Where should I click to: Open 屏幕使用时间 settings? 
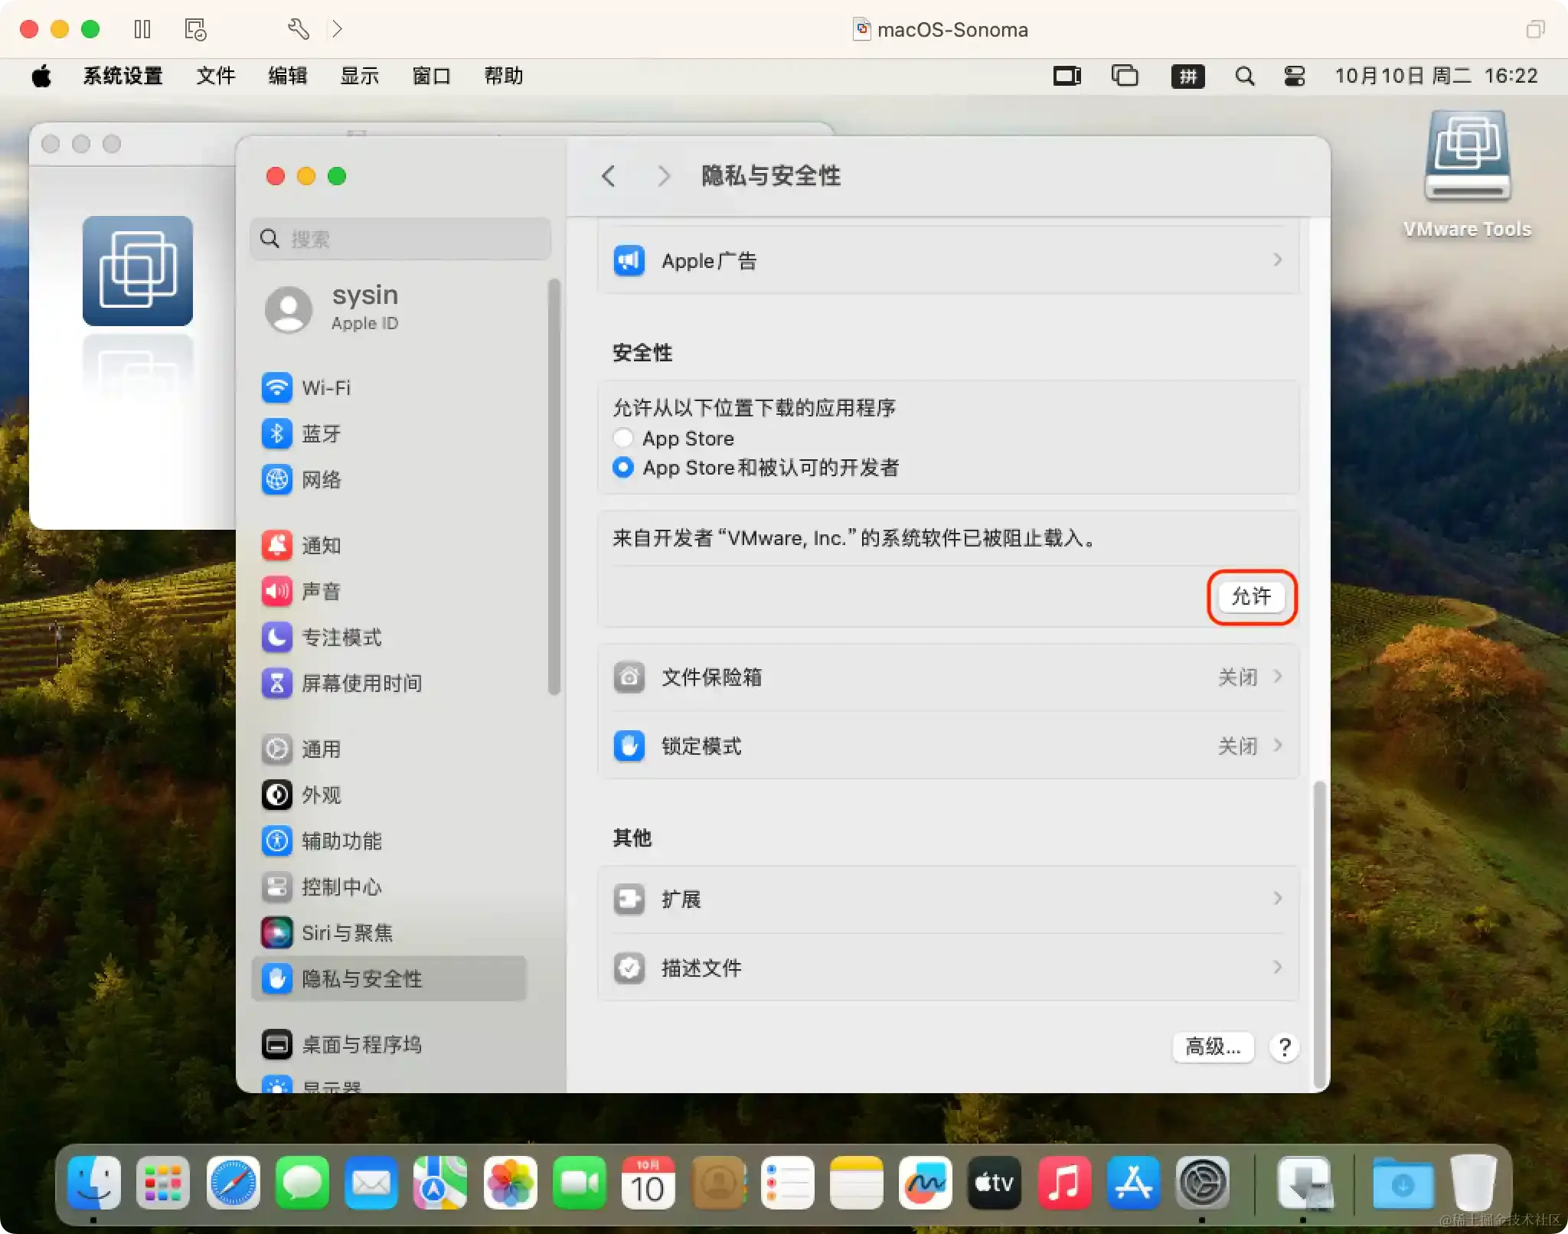(x=361, y=684)
